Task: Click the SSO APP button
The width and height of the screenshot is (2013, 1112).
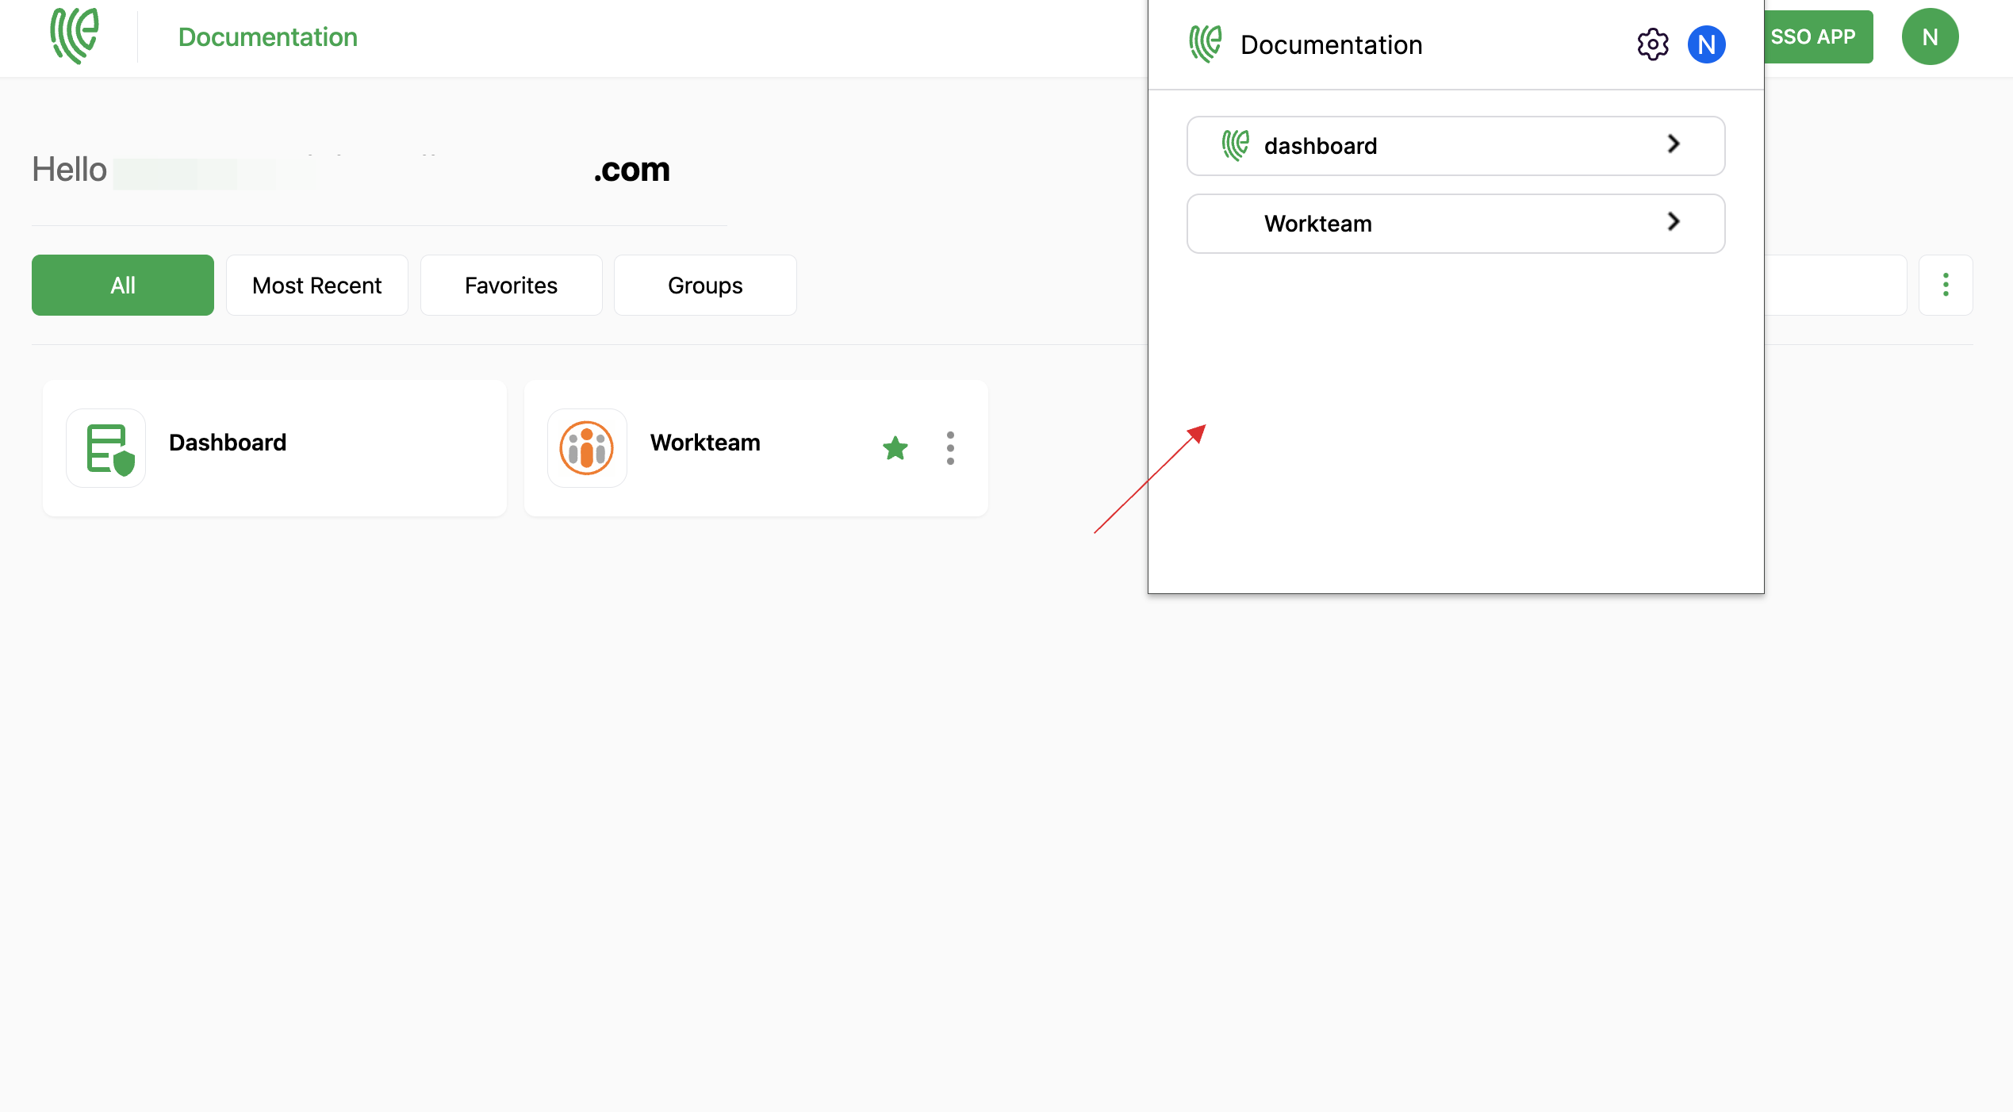Action: coord(1818,36)
